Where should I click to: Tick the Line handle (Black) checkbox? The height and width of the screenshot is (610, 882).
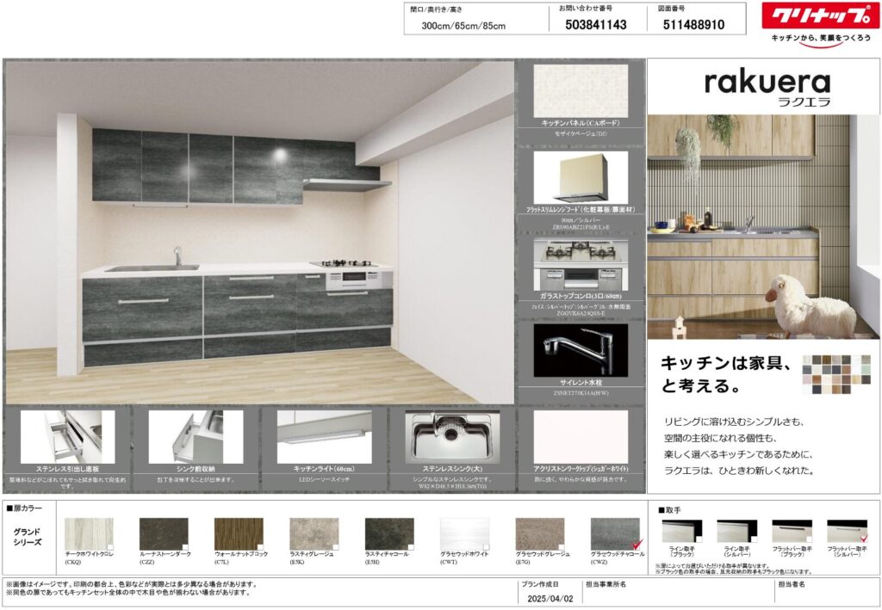point(698,539)
